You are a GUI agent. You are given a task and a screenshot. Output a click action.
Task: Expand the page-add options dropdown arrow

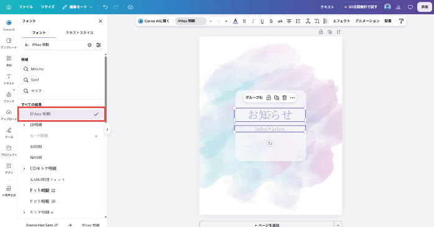[x=338, y=225]
